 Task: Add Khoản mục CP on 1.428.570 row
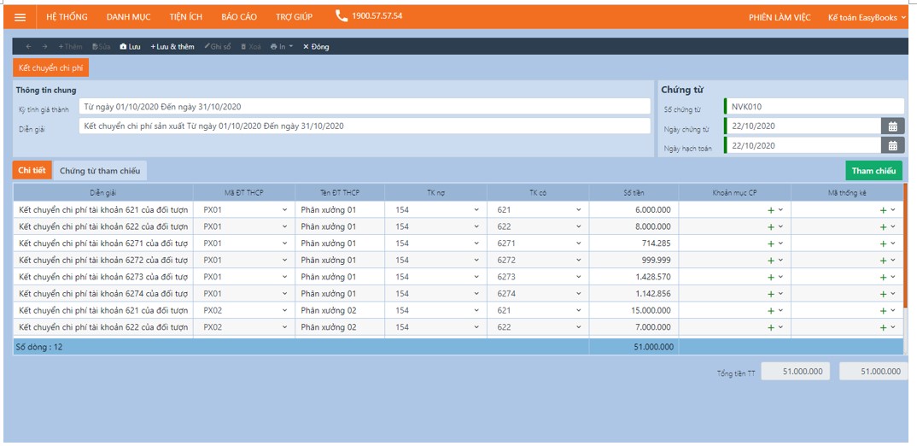(x=771, y=278)
